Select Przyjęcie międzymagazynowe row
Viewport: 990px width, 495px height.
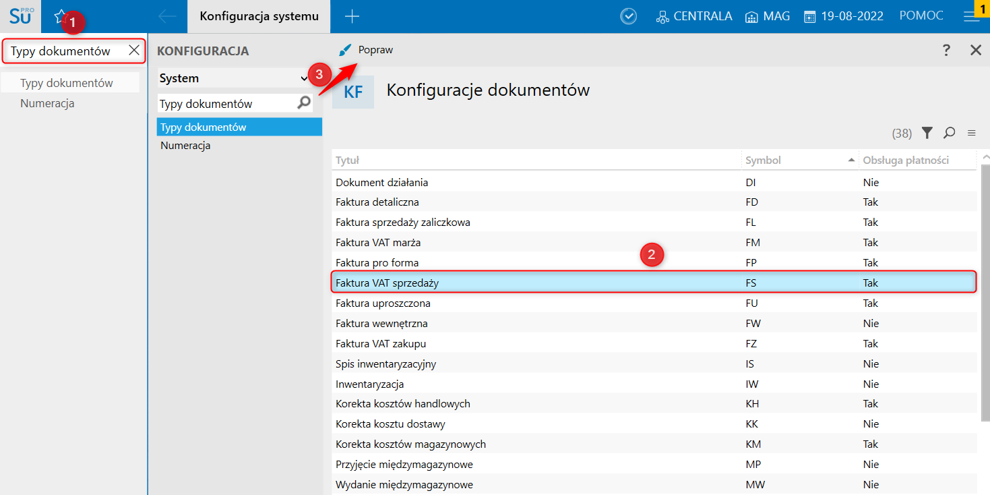(x=654, y=464)
